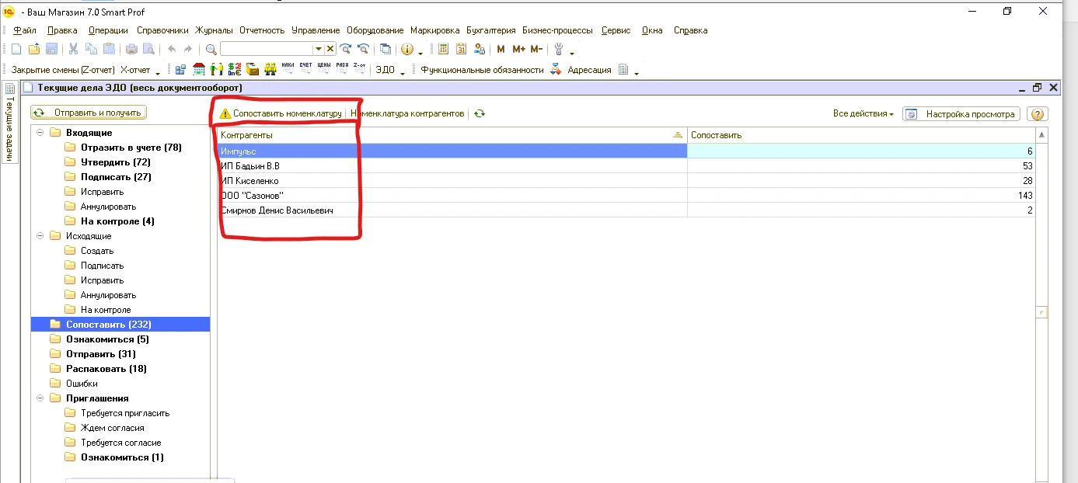Open the ЭДО toolbar dropdown
Screen dimensions: 1078x483
385,70
